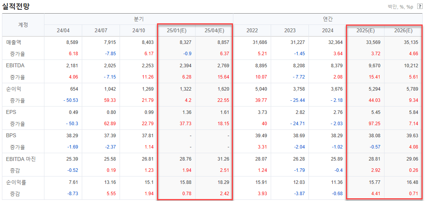Click the 2024 annual column header
The height and width of the screenshot is (201, 425).
tap(328, 30)
